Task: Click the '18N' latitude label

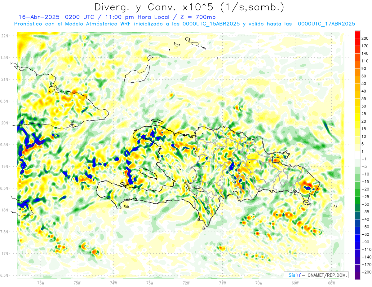Action: [x=5, y=210]
